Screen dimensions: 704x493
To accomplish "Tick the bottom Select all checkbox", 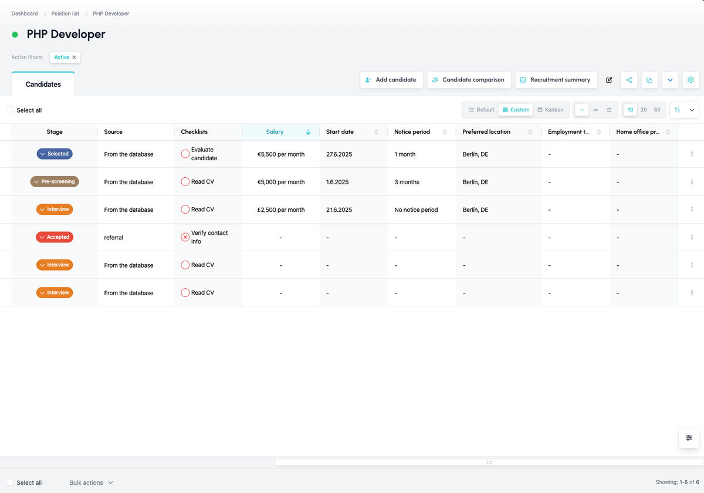I will (x=10, y=482).
